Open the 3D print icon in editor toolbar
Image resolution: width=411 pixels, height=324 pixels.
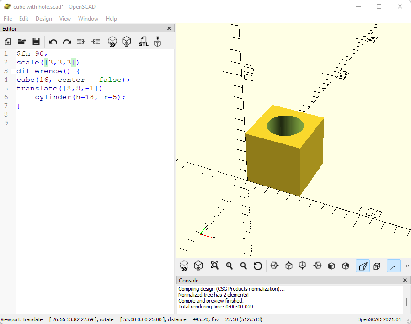(x=157, y=42)
